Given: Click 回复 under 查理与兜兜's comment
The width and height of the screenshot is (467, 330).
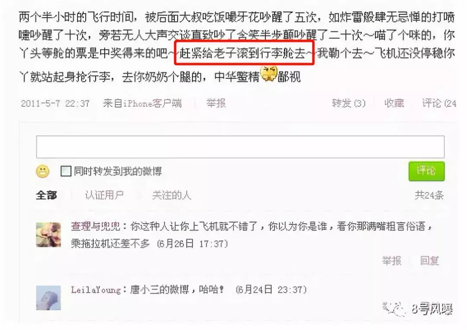Looking at the screenshot, I should point(429,260).
